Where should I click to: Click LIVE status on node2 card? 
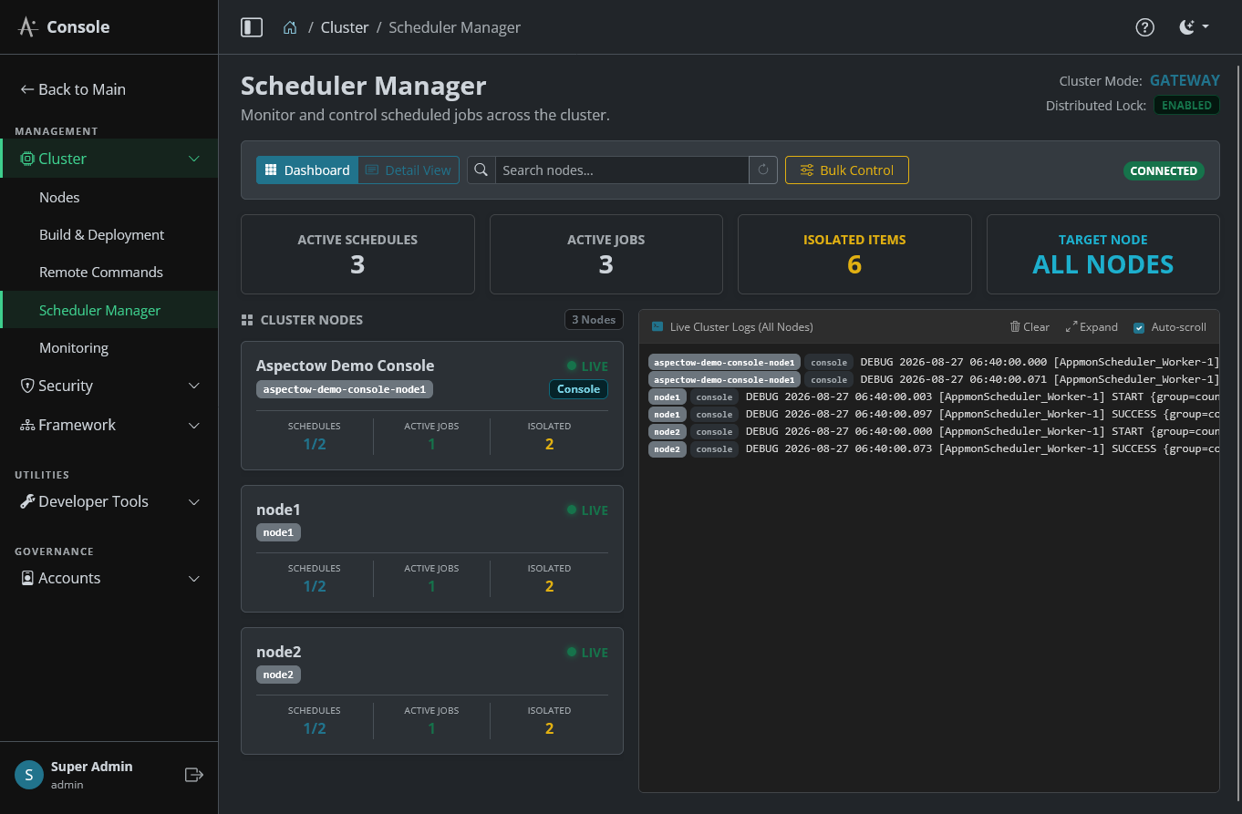[587, 653]
